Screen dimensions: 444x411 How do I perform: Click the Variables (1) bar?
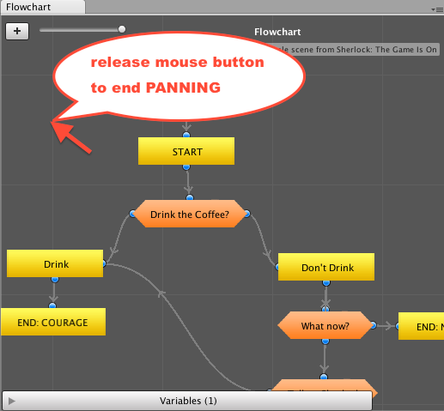click(x=187, y=401)
